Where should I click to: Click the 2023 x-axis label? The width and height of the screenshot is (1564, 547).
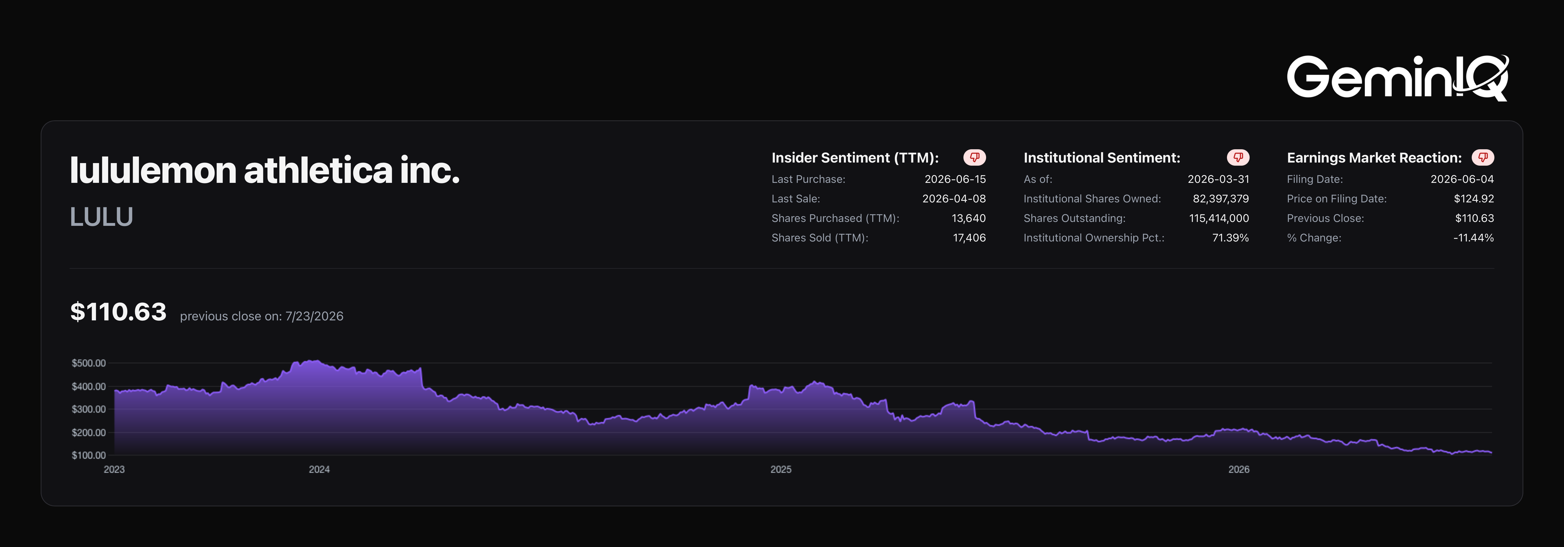coord(114,469)
